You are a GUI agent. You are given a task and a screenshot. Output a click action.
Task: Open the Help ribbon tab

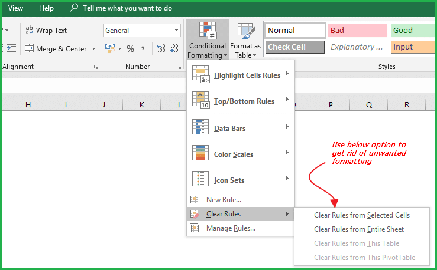[46, 8]
